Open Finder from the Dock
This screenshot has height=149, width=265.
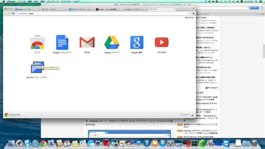(11, 143)
